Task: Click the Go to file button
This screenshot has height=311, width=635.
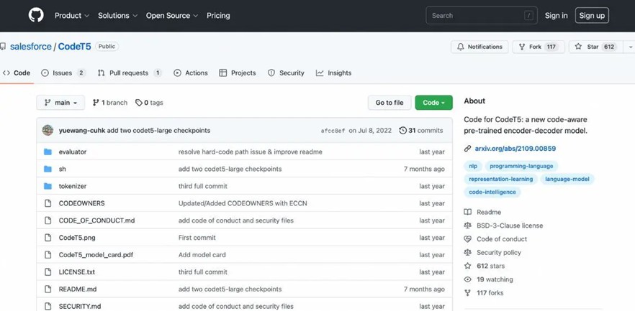Action: (389, 103)
